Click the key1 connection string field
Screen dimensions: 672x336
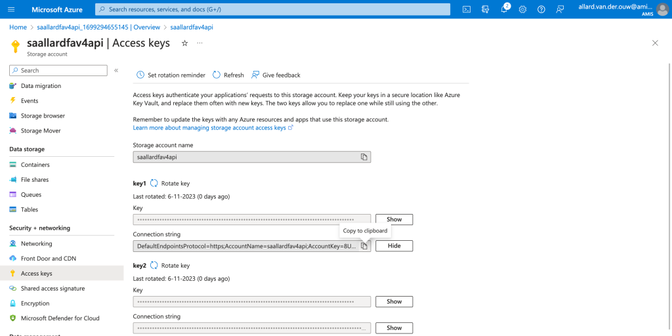pyautogui.click(x=251, y=246)
